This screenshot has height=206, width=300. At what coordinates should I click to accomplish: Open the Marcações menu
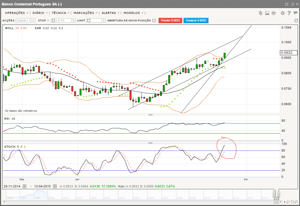(85, 13)
